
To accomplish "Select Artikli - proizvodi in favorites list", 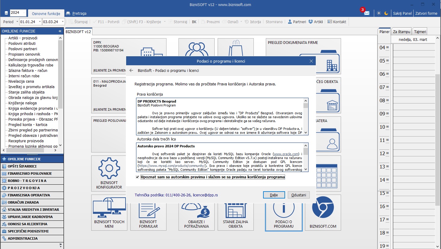I will click(x=23, y=38).
